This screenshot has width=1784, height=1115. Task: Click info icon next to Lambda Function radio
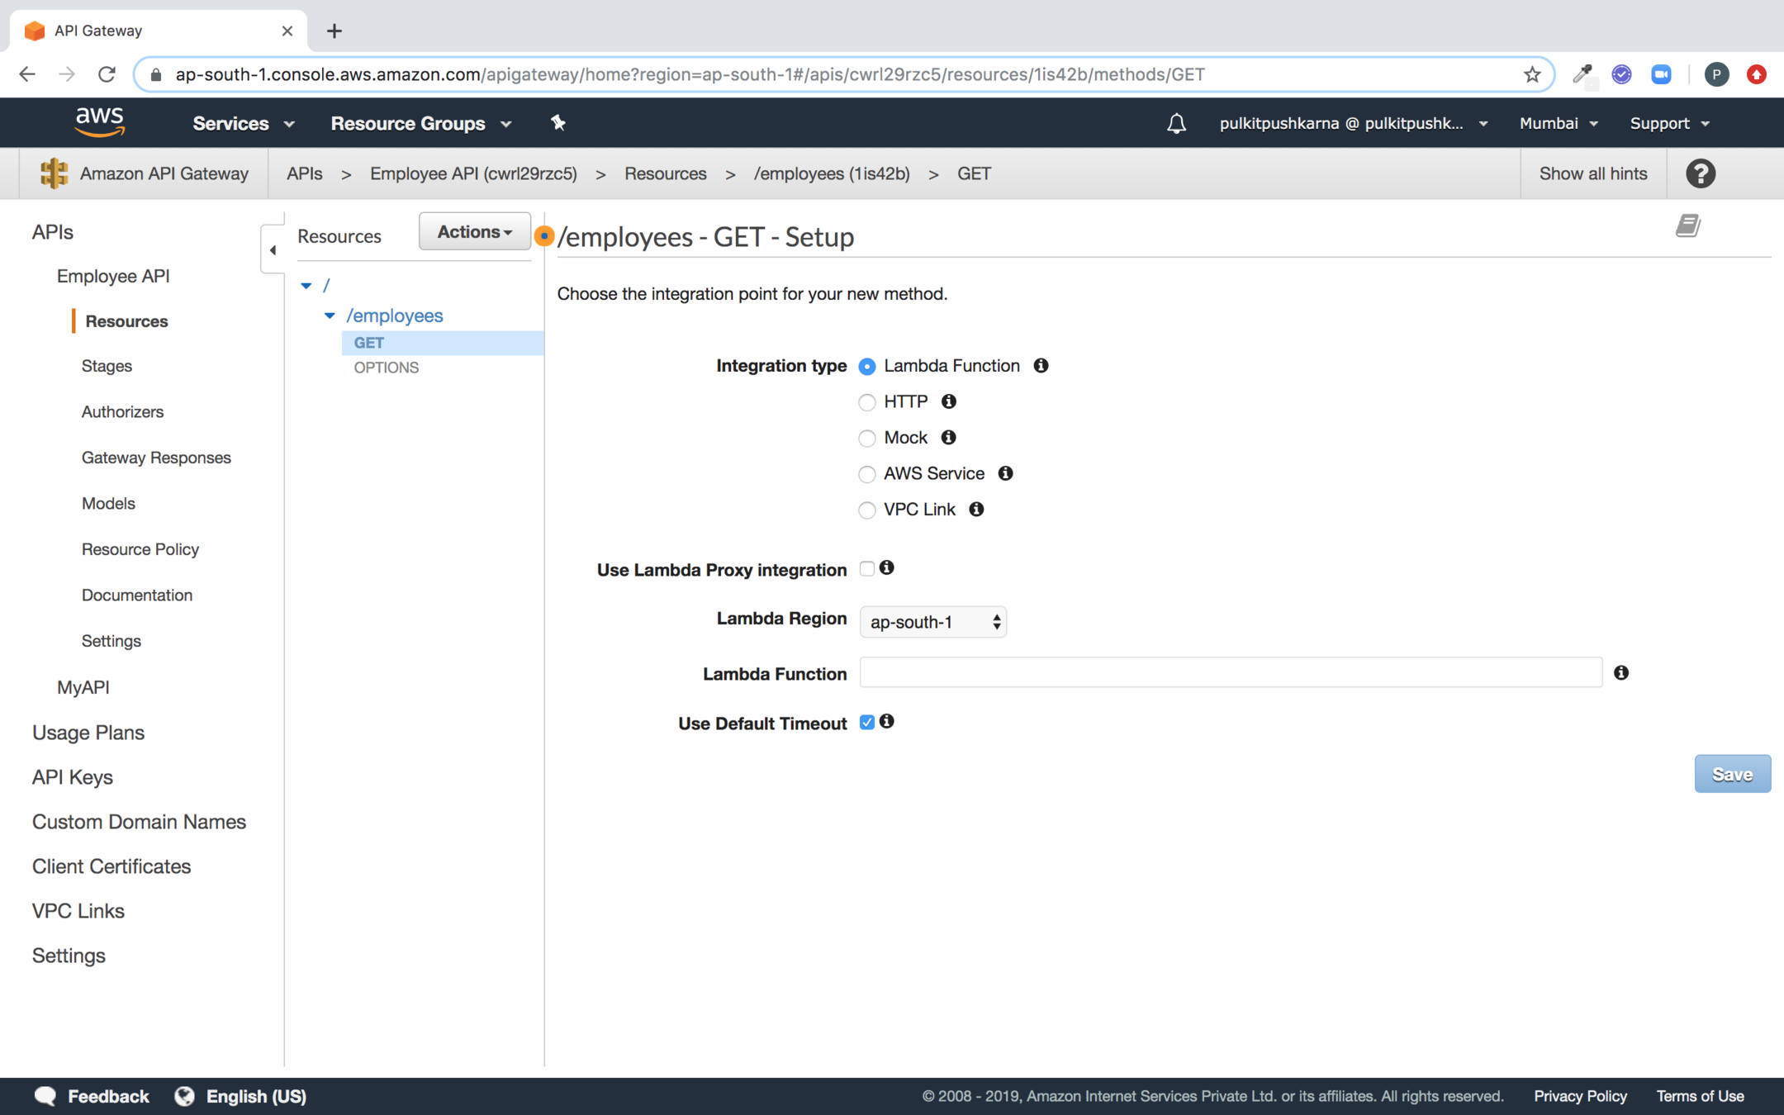coord(1041,366)
